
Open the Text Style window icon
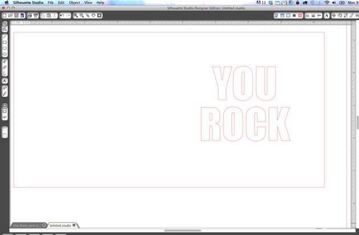[x=327, y=15]
